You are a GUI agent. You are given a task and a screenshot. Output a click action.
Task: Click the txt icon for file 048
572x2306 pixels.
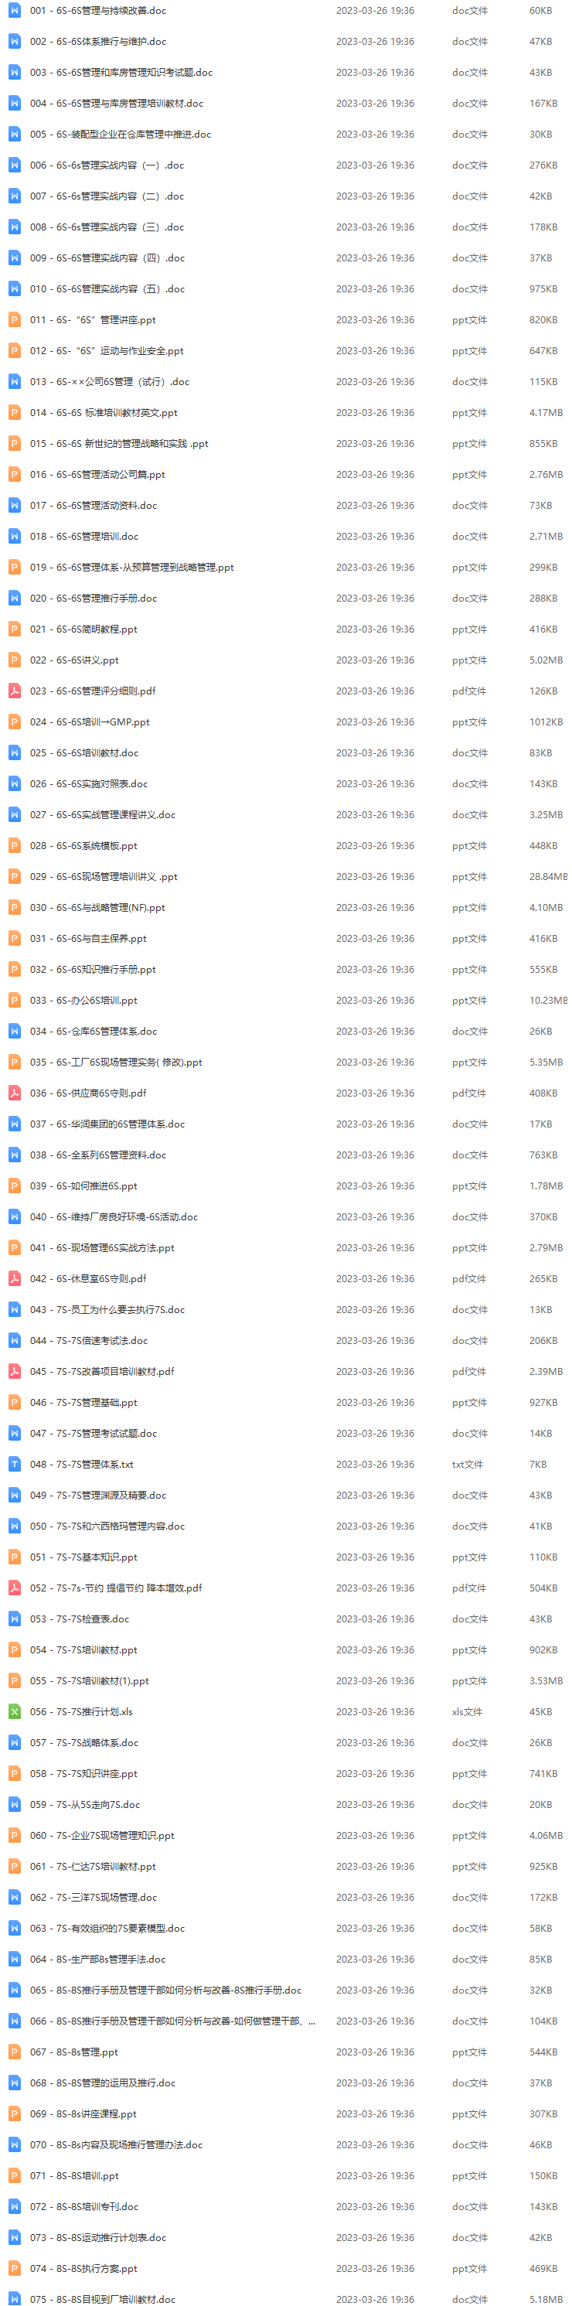(x=15, y=1465)
